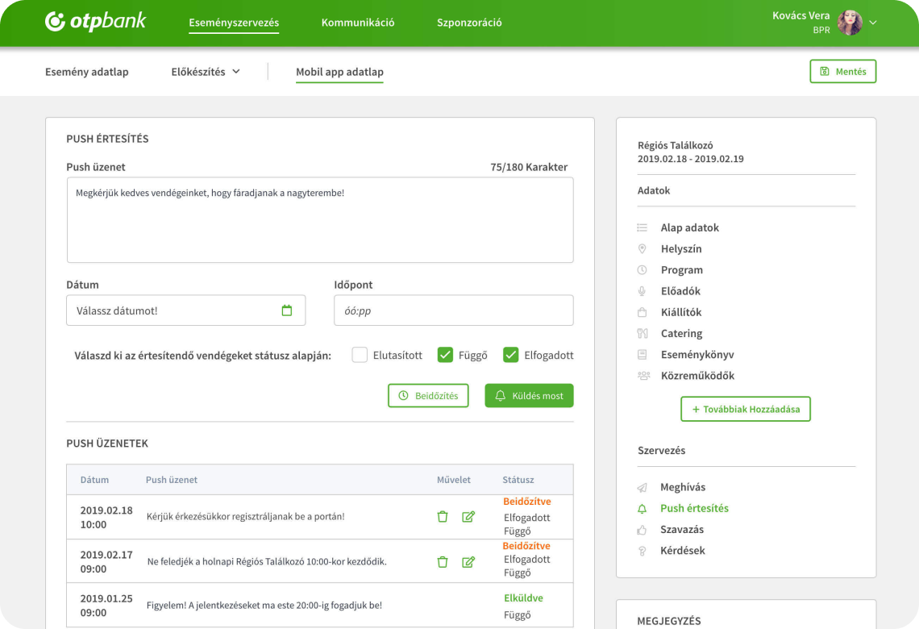The height and width of the screenshot is (629, 919).
Task: Open the calendar icon in Dátum field
Action: [287, 310]
